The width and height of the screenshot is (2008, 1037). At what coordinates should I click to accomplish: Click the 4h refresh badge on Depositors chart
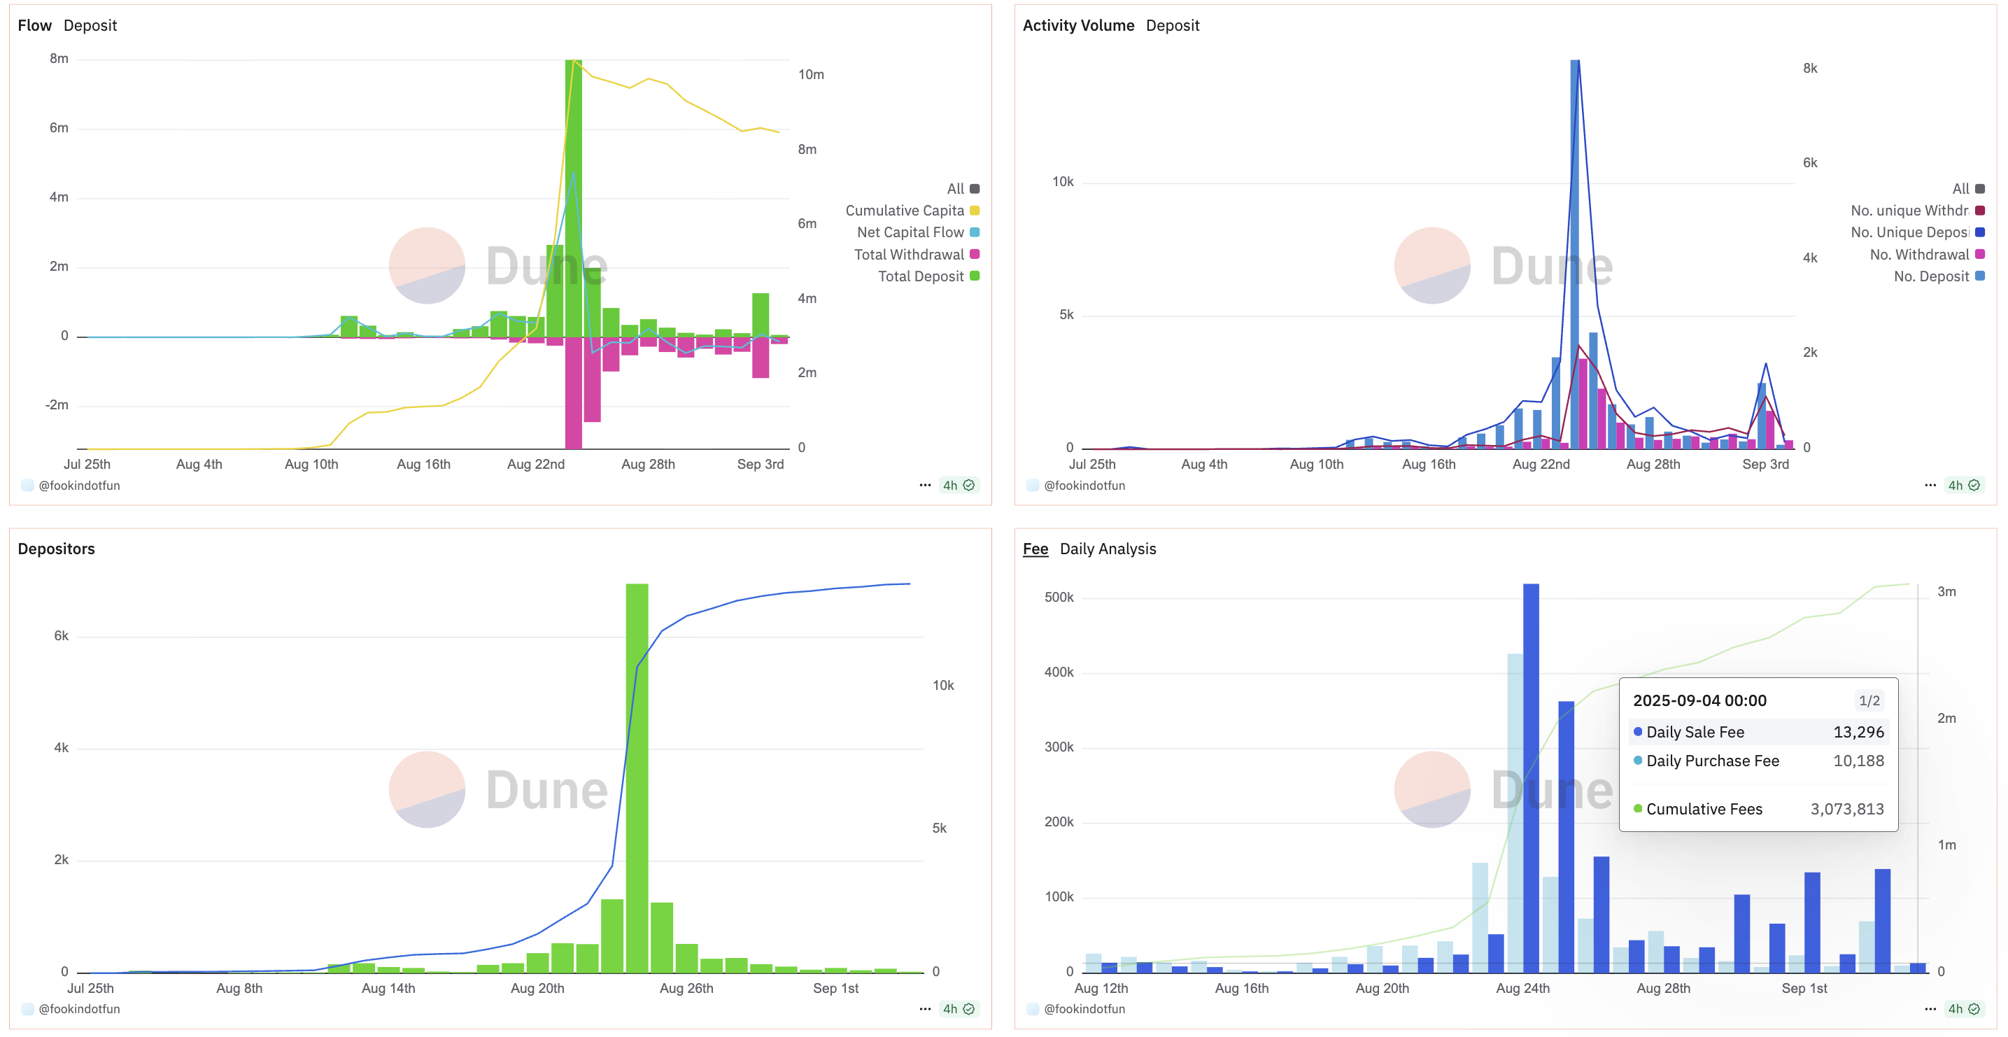click(x=958, y=1008)
